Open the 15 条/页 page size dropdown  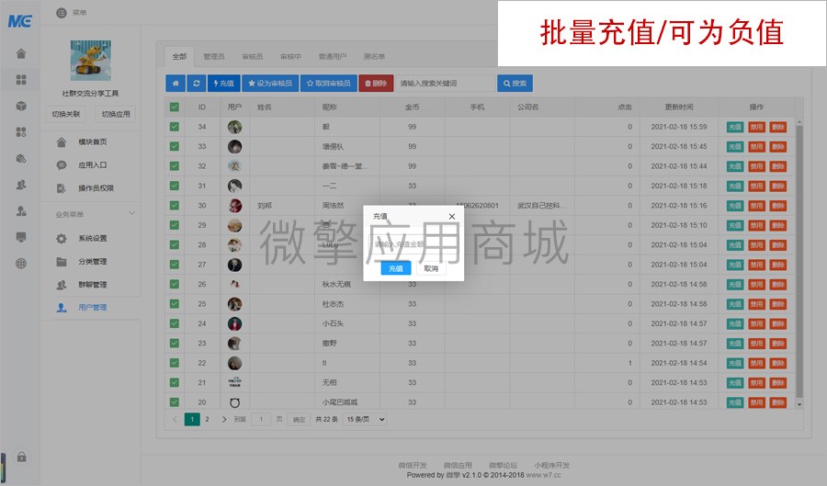click(x=365, y=420)
